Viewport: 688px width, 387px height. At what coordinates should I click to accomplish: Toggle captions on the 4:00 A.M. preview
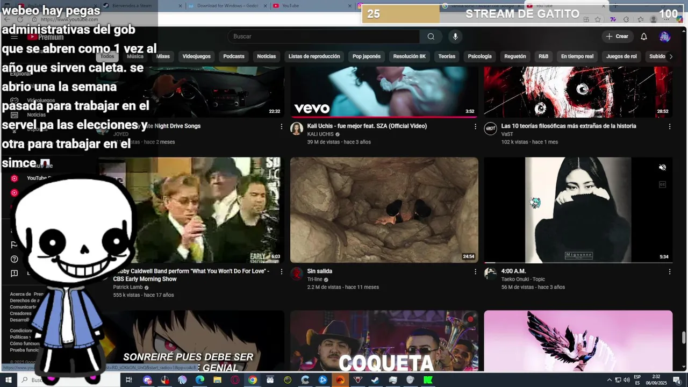click(662, 185)
